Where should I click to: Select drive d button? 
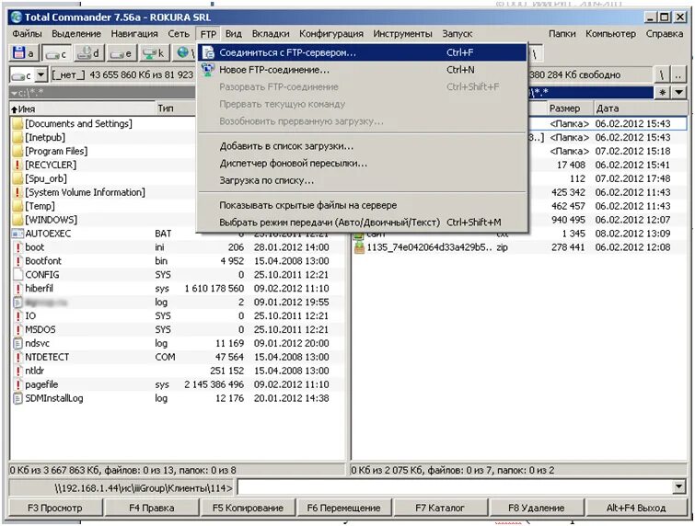(88, 53)
